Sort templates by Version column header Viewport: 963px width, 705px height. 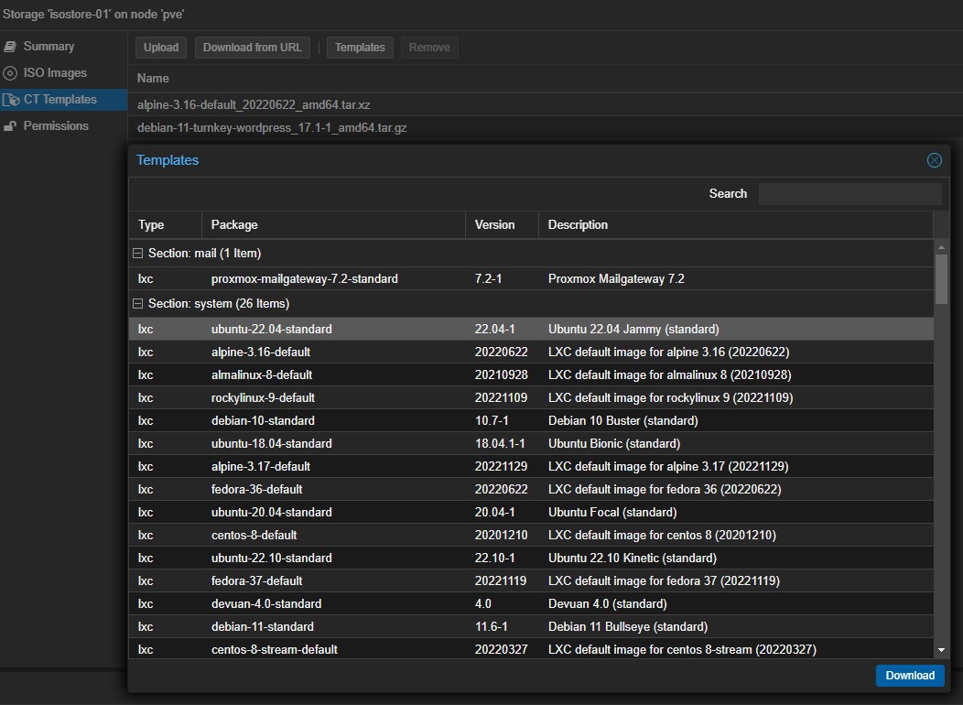[494, 224]
